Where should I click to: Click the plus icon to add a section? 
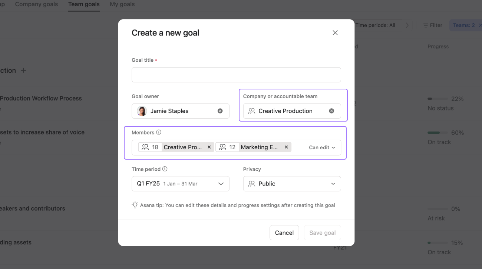23,70
